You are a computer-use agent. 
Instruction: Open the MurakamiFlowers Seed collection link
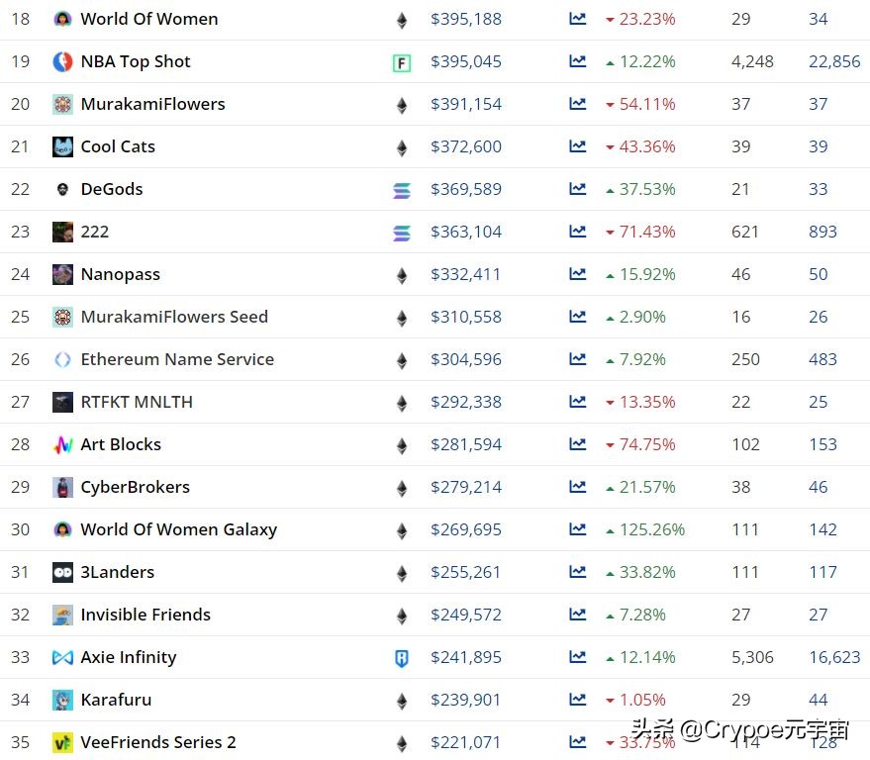pyautogui.click(x=174, y=317)
